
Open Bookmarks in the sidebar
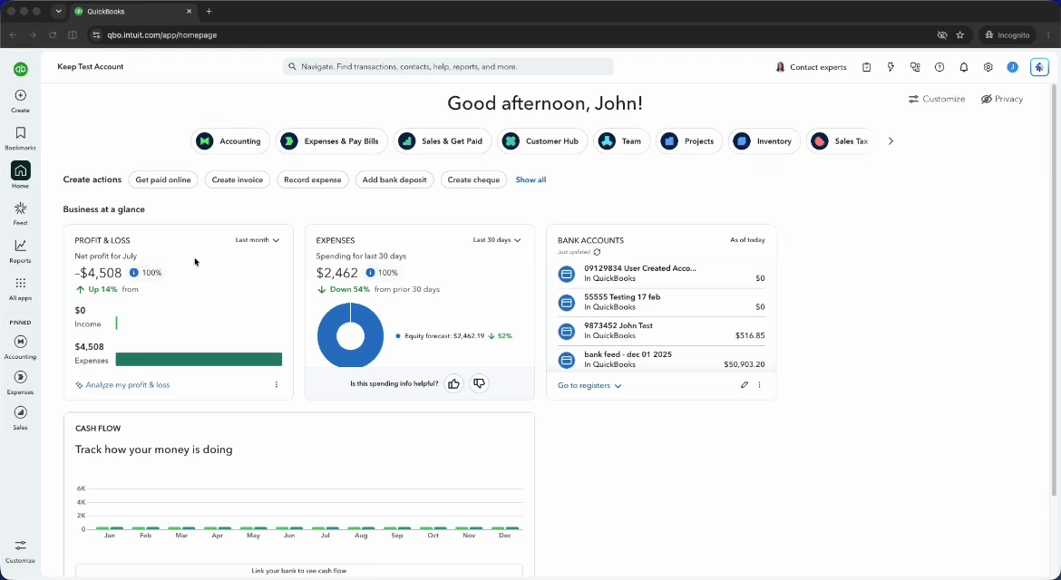click(x=20, y=139)
